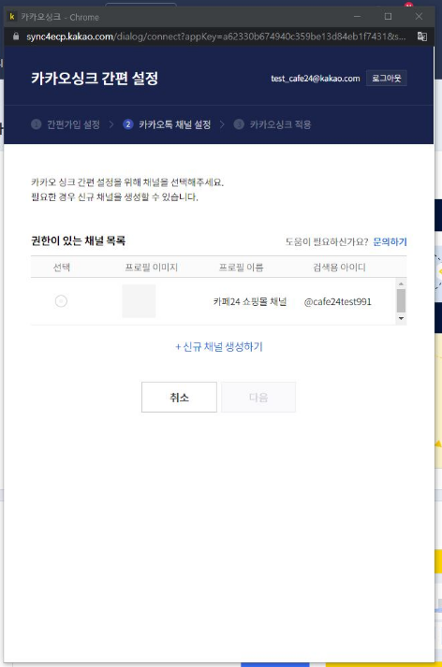
Task: Click the 검색용 아이디 column header
Action: pos(339,268)
